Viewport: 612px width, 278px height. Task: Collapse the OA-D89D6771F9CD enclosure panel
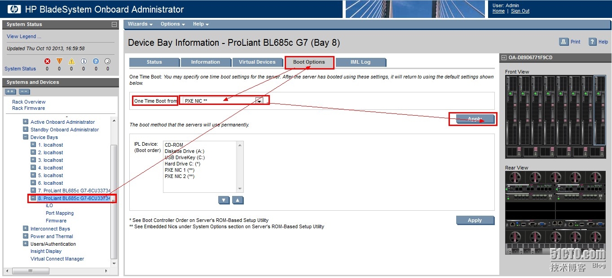[x=504, y=58]
